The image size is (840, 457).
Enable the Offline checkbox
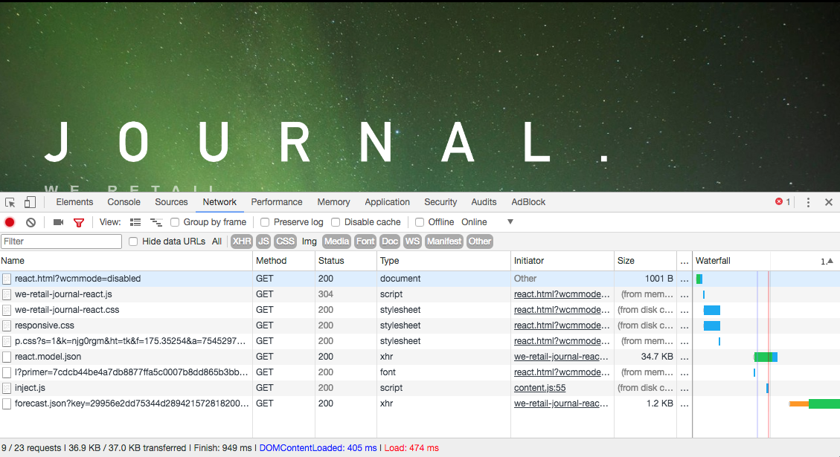pos(420,222)
